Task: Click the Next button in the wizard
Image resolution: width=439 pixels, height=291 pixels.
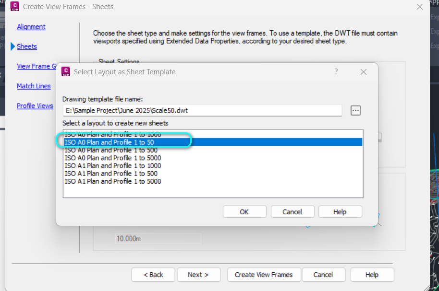Action: point(198,275)
